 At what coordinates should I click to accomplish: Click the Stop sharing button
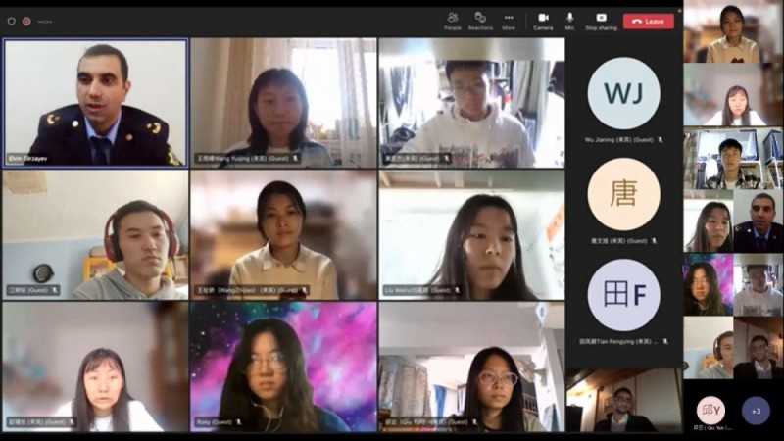601,20
